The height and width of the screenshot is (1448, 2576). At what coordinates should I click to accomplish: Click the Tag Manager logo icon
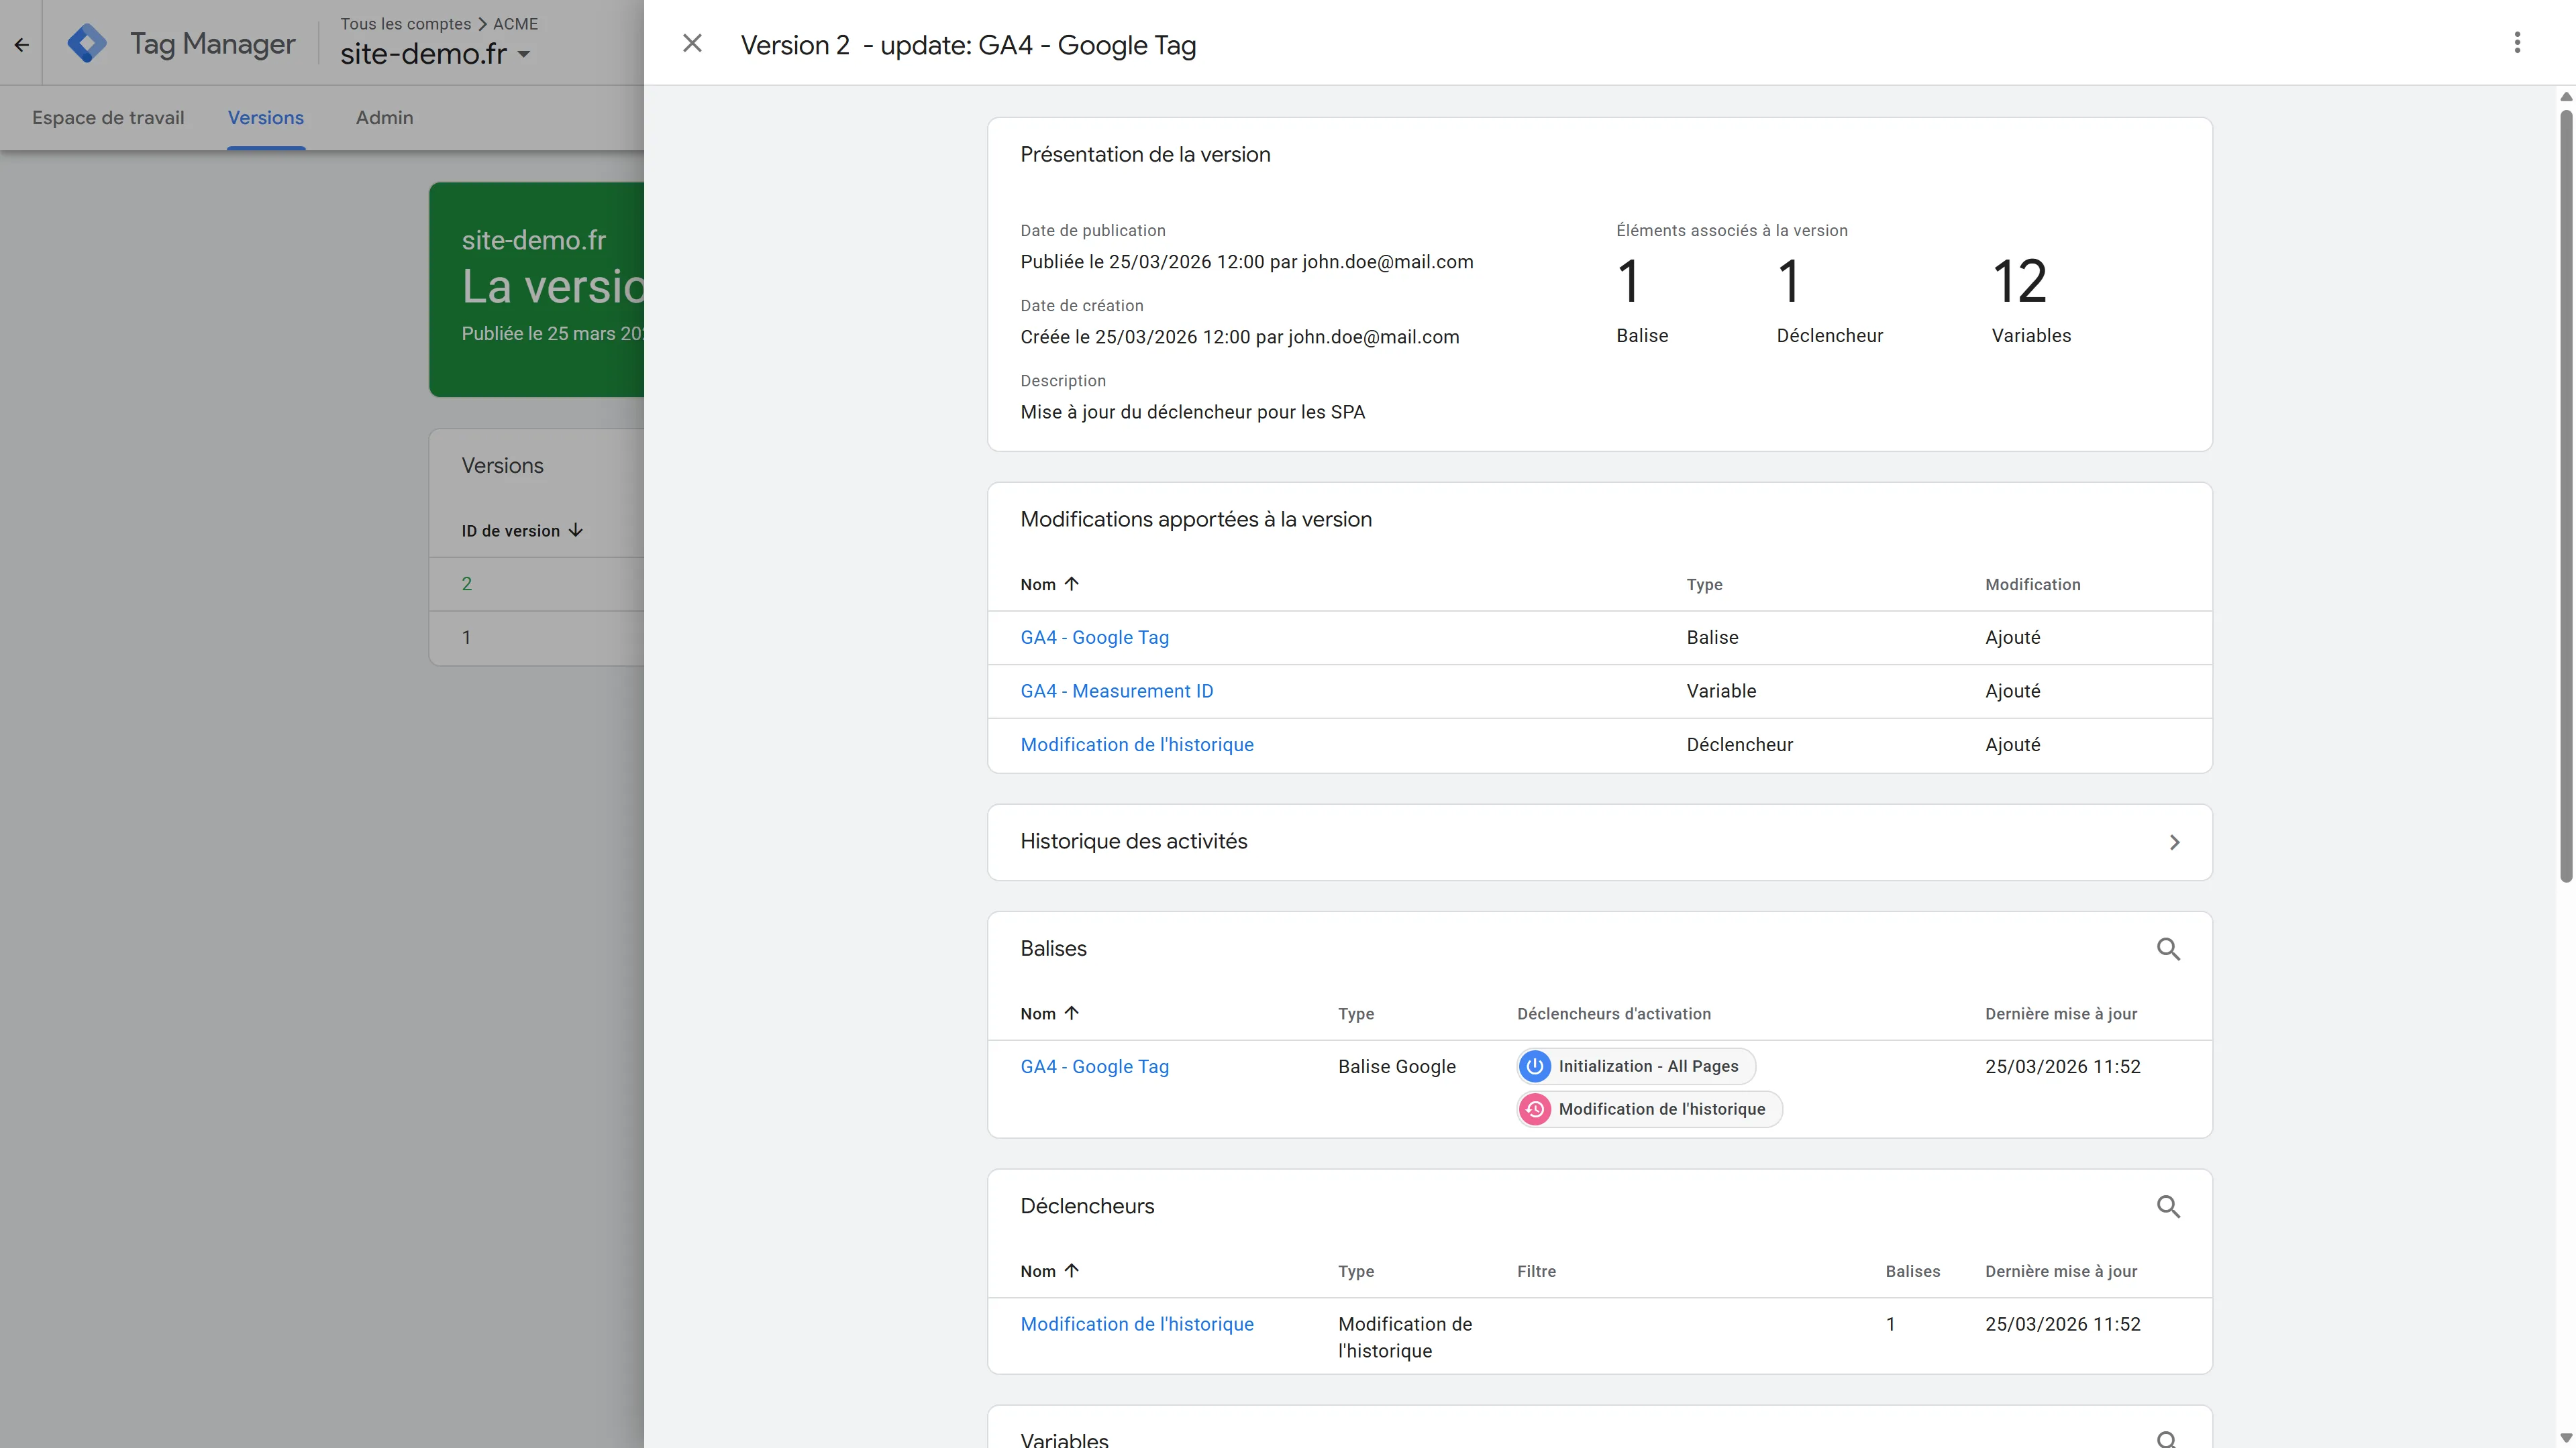click(x=87, y=43)
